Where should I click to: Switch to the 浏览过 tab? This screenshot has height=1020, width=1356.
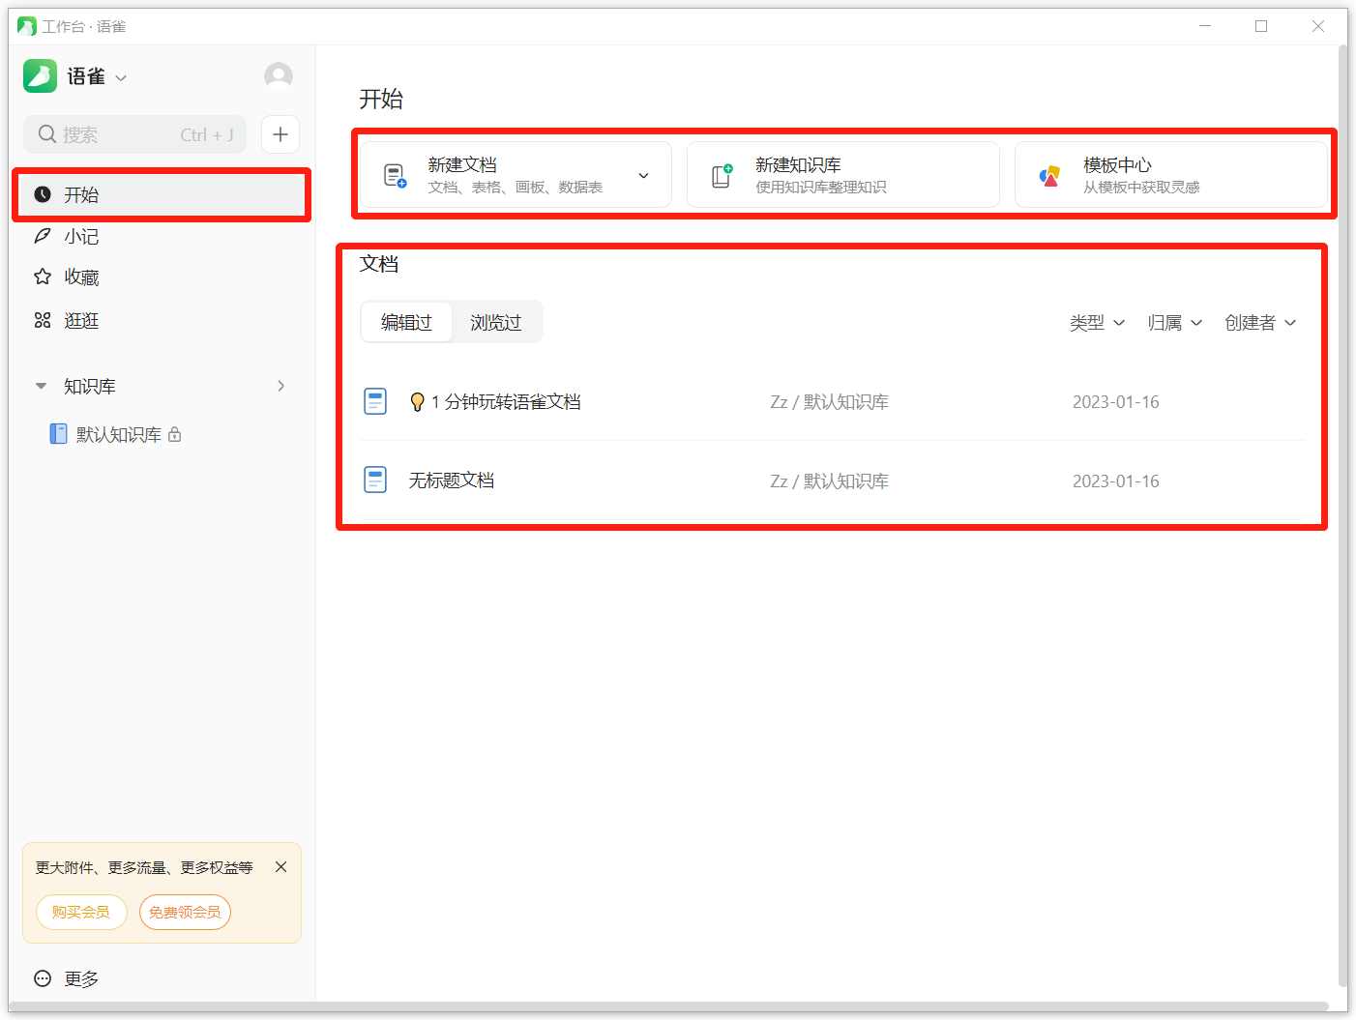(496, 322)
